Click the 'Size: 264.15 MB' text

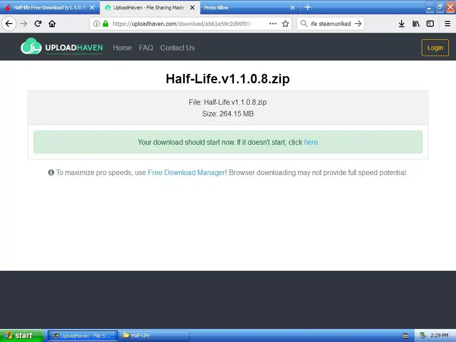228,114
